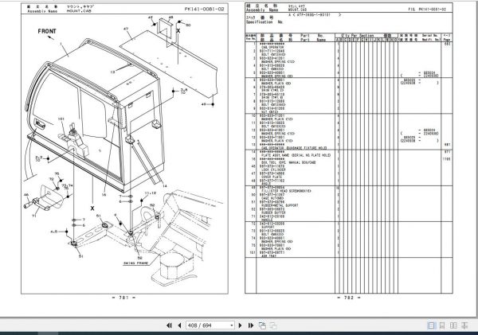Viewport: 478px width, 335px height.
Task: Click the SWING FRAME label in the diagram
Action: pyautogui.click(x=136, y=263)
